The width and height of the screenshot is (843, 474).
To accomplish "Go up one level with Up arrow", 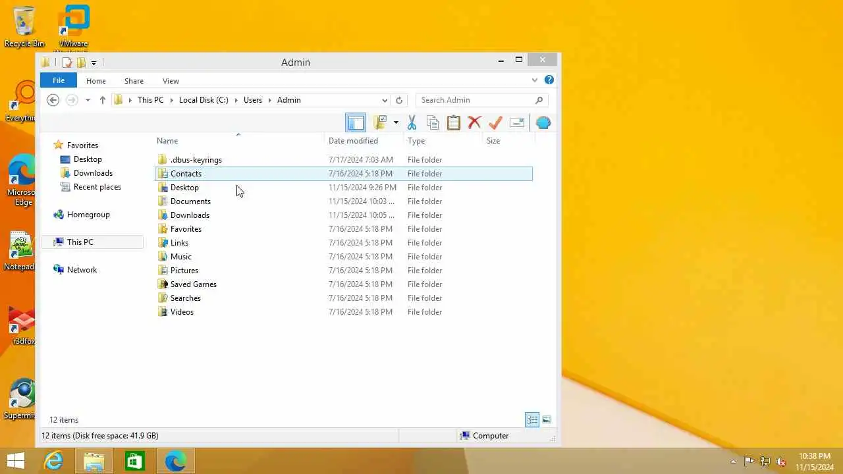I will click(x=102, y=100).
